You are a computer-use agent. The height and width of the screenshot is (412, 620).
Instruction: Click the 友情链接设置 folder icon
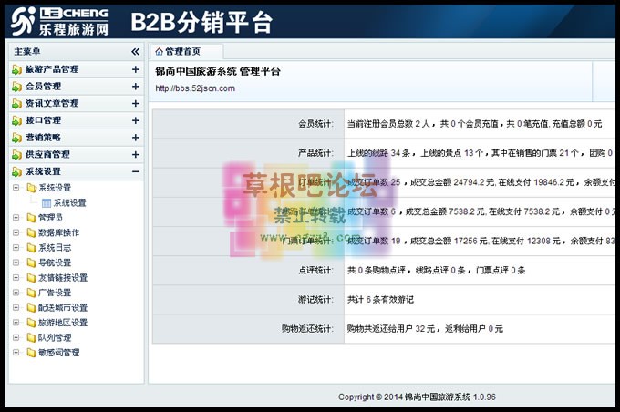click(31, 278)
